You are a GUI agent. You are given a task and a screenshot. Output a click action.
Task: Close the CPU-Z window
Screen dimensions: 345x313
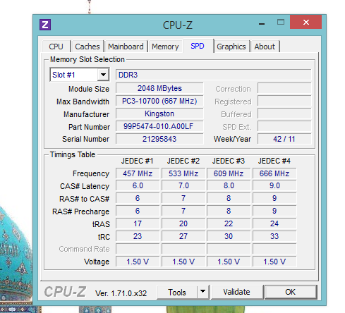(306, 22)
